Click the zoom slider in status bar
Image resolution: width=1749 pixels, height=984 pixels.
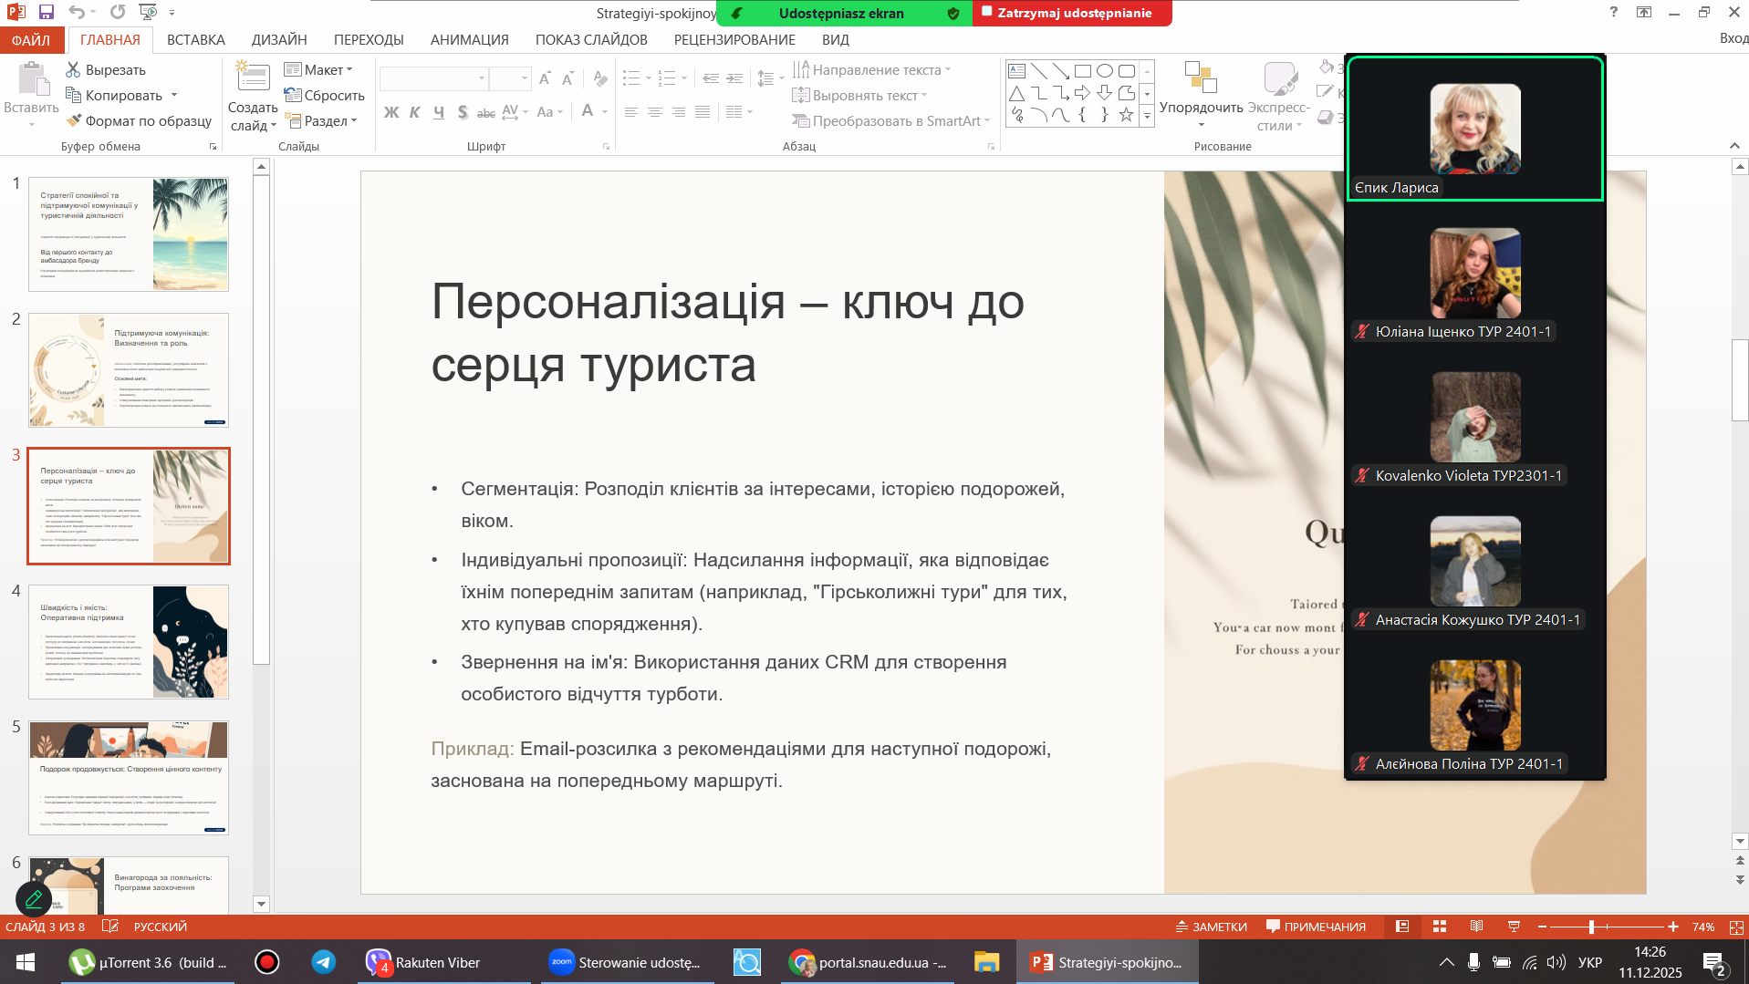(1591, 927)
